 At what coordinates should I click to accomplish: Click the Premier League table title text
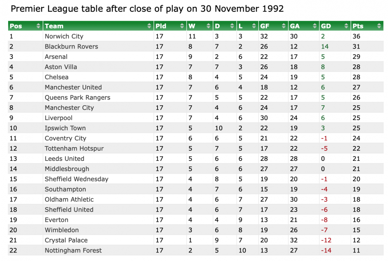coord(147,9)
